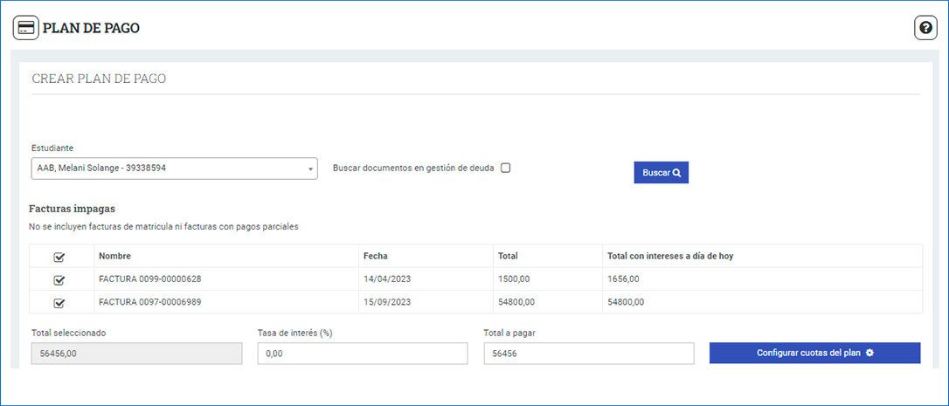949x406 pixels.
Task: Click the Buscar button
Action: (x=661, y=173)
